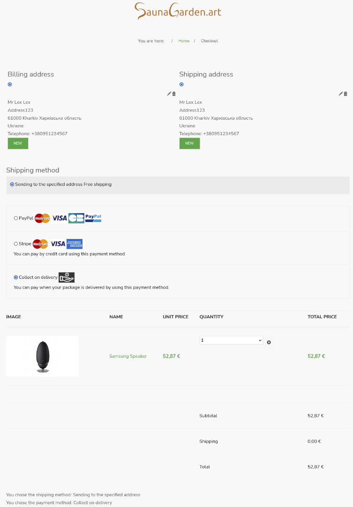Select PayPal as the payment method

16,218
